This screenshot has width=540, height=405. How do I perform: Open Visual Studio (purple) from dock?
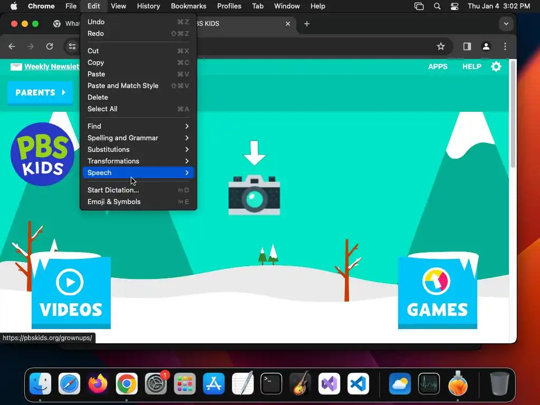[x=329, y=384]
